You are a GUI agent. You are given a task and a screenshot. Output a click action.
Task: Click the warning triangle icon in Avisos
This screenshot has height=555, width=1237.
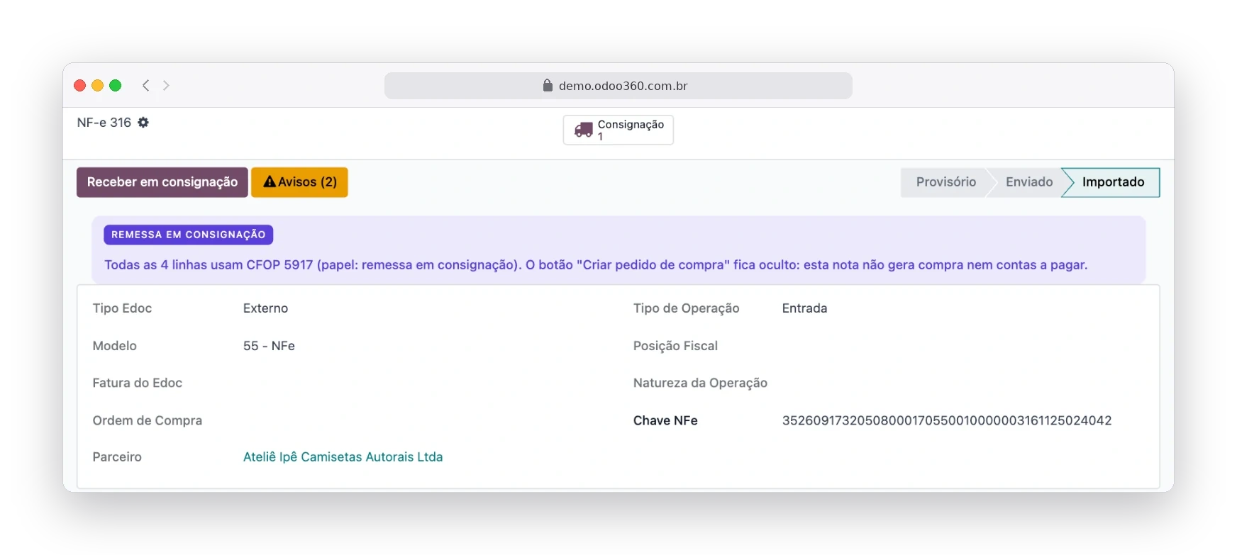[270, 182]
